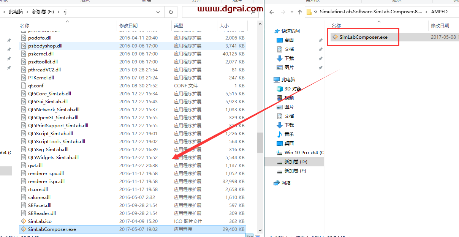Select the psxttoolkit.dll file
The width and height of the screenshot is (459, 237).
click(x=133, y=62)
